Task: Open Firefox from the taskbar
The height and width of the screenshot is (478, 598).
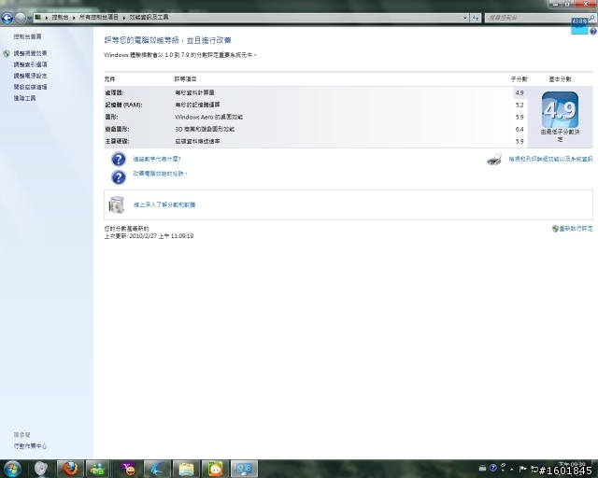Action: coord(70,469)
